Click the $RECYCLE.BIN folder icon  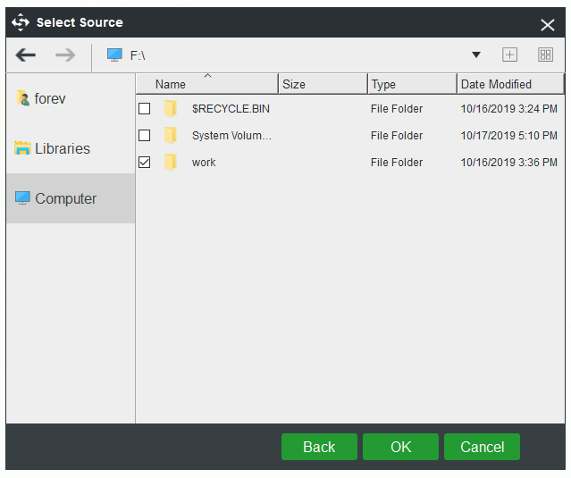[170, 109]
